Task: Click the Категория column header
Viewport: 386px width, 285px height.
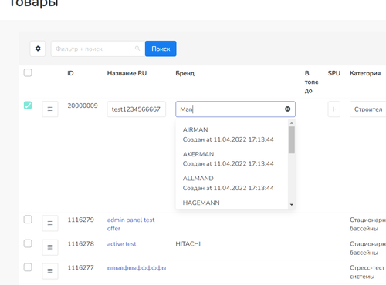Action: [x=365, y=73]
